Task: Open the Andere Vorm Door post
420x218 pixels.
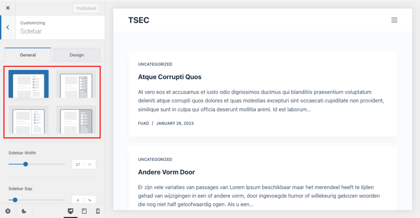Action: 167,172
